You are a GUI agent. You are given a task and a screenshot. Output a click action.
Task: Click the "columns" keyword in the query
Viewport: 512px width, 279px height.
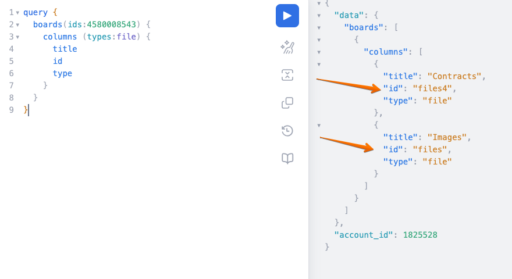pos(60,37)
